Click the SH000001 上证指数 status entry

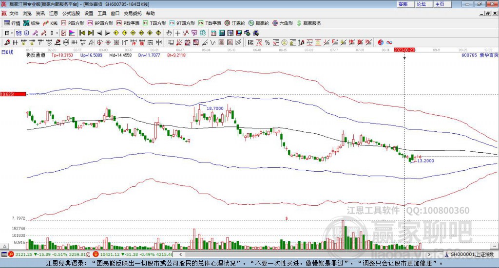pos(472,254)
